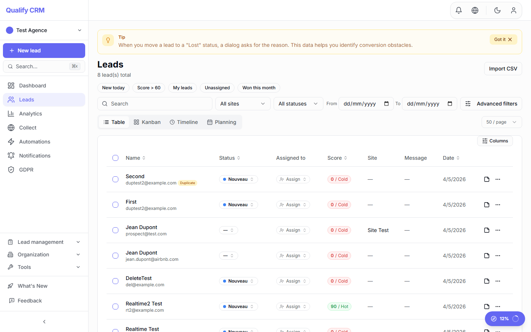The width and height of the screenshot is (531, 332).
Task: Select the checkbox on Jean Dupont's row
Action: (x=115, y=230)
